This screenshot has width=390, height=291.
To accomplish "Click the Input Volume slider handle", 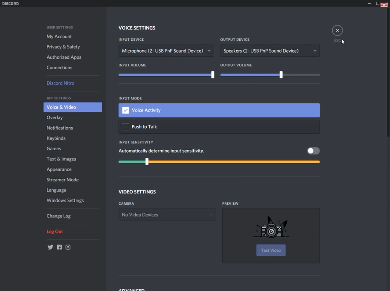I will pyautogui.click(x=213, y=75).
